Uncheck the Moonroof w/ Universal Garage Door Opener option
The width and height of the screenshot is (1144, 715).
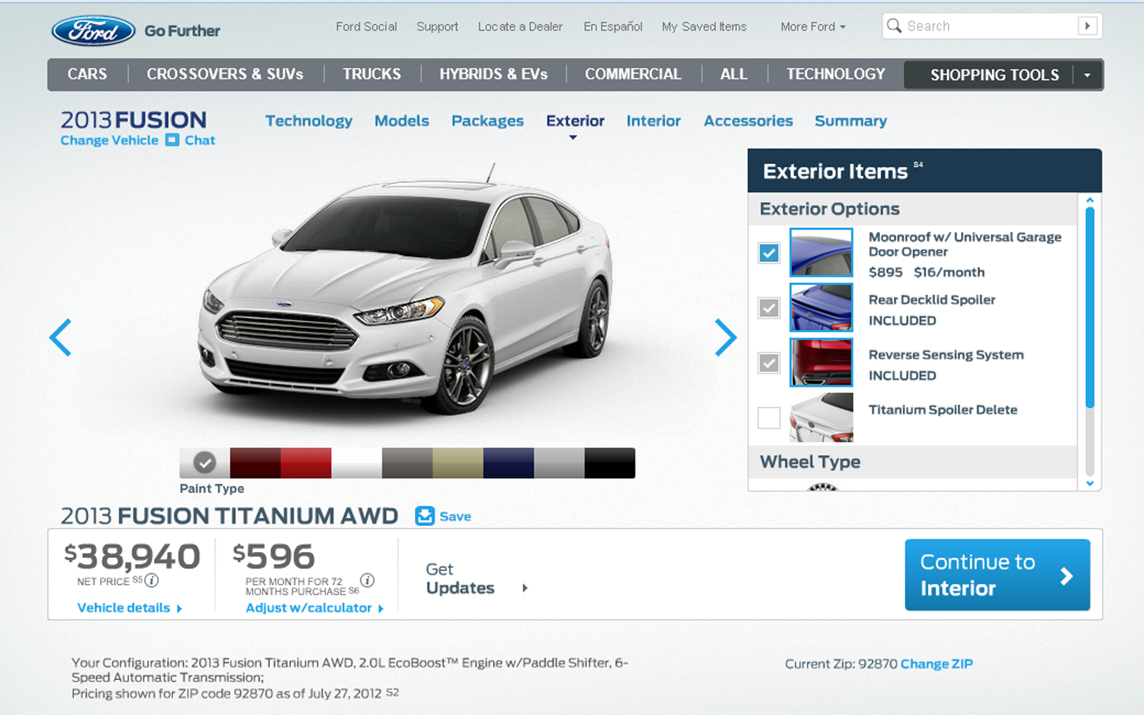[769, 253]
